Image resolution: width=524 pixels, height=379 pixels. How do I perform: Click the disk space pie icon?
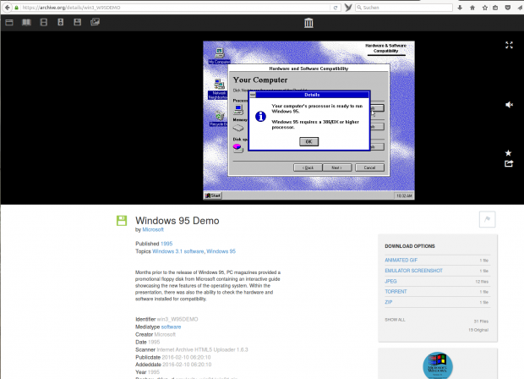tap(237, 147)
